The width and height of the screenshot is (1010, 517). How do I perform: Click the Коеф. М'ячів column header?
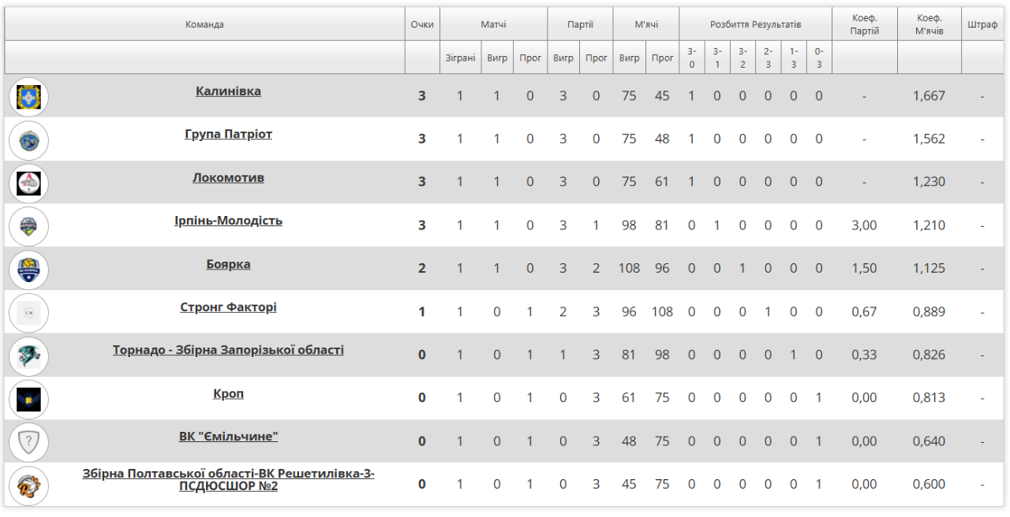click(x=929, y=24)
